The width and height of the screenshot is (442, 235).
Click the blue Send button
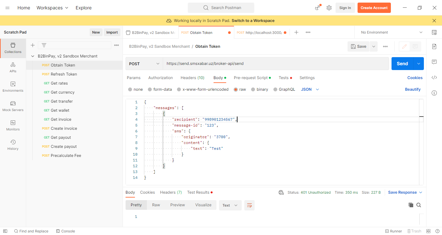click(403, 64)
